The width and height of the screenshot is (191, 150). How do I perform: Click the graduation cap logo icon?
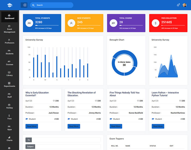click(x=10, y=5)
